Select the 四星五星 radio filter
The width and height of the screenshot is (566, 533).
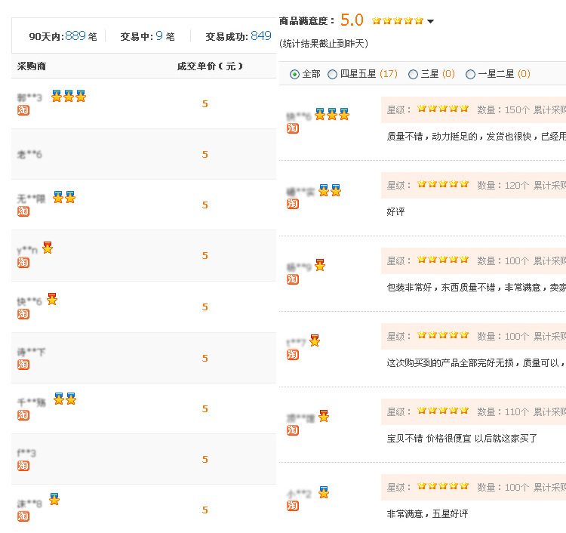[x=333, y=74]
